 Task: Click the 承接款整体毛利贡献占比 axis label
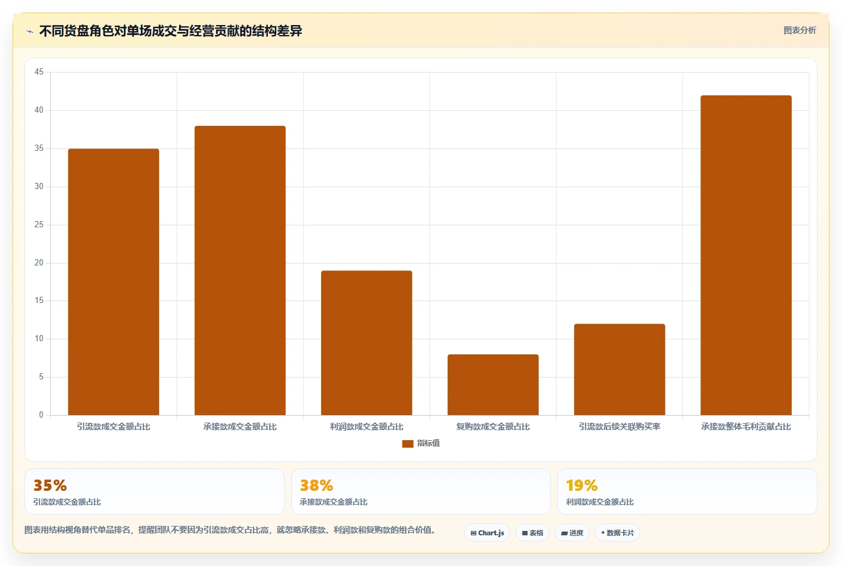tap(746, 426)
